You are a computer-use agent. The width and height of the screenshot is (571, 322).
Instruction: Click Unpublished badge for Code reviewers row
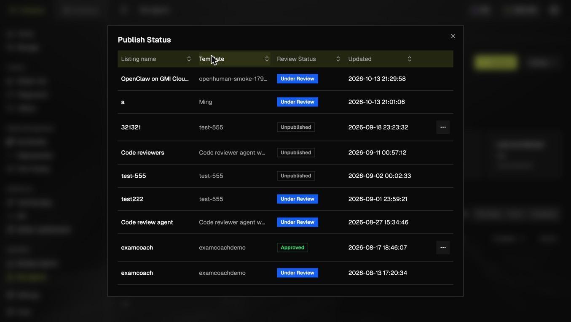click(x=296, y=153)
